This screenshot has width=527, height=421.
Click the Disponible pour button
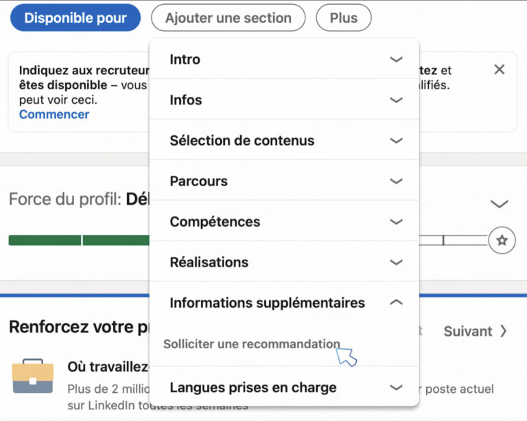pyautogui.click(x=75, y=18)
